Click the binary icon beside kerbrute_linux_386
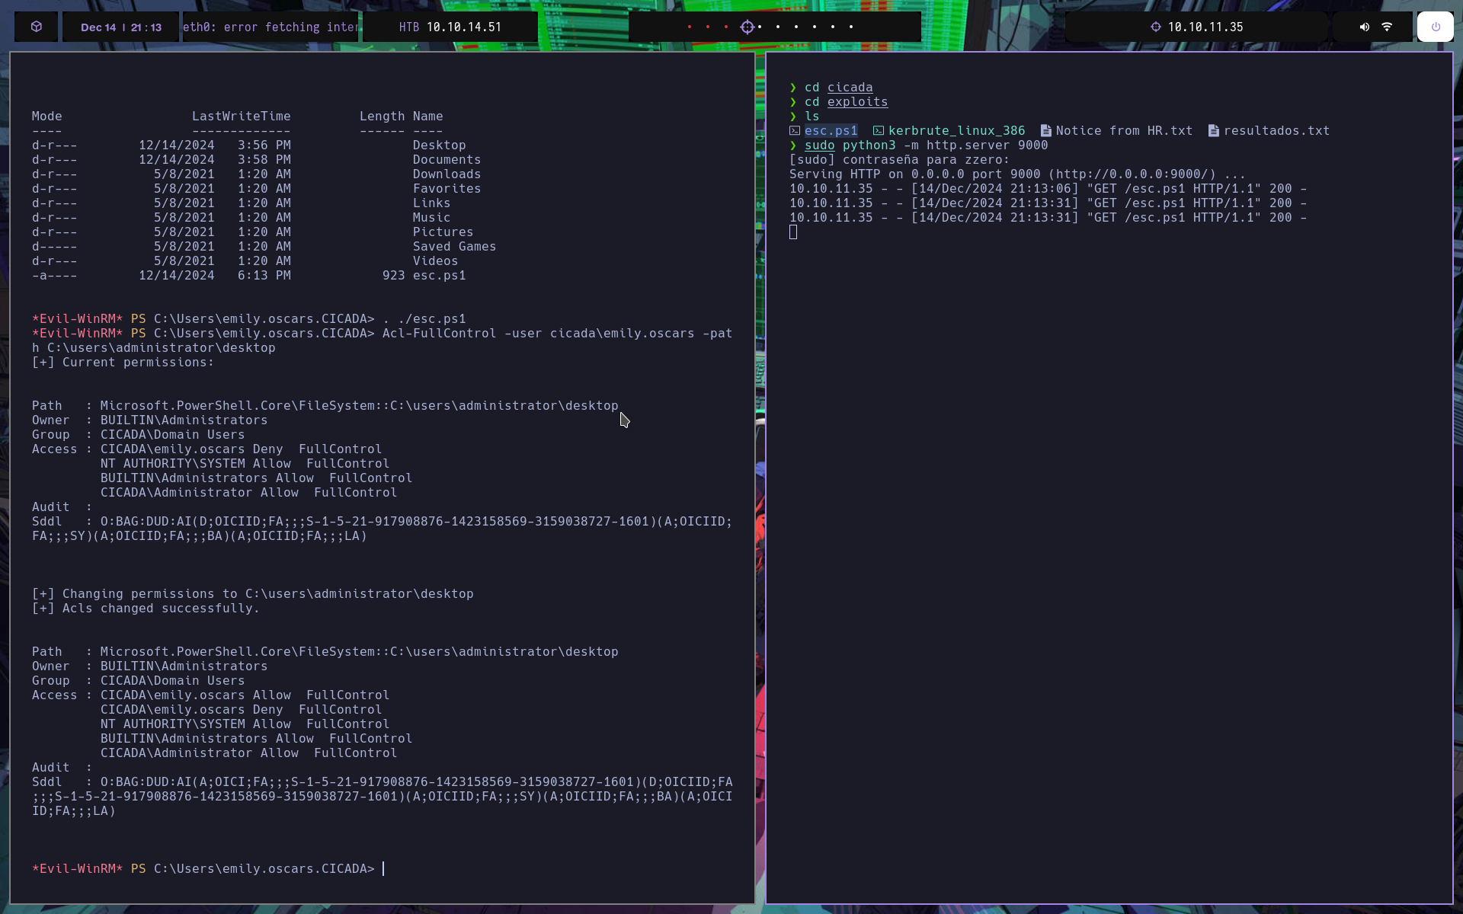1463x914 pixels. point(879,131)
